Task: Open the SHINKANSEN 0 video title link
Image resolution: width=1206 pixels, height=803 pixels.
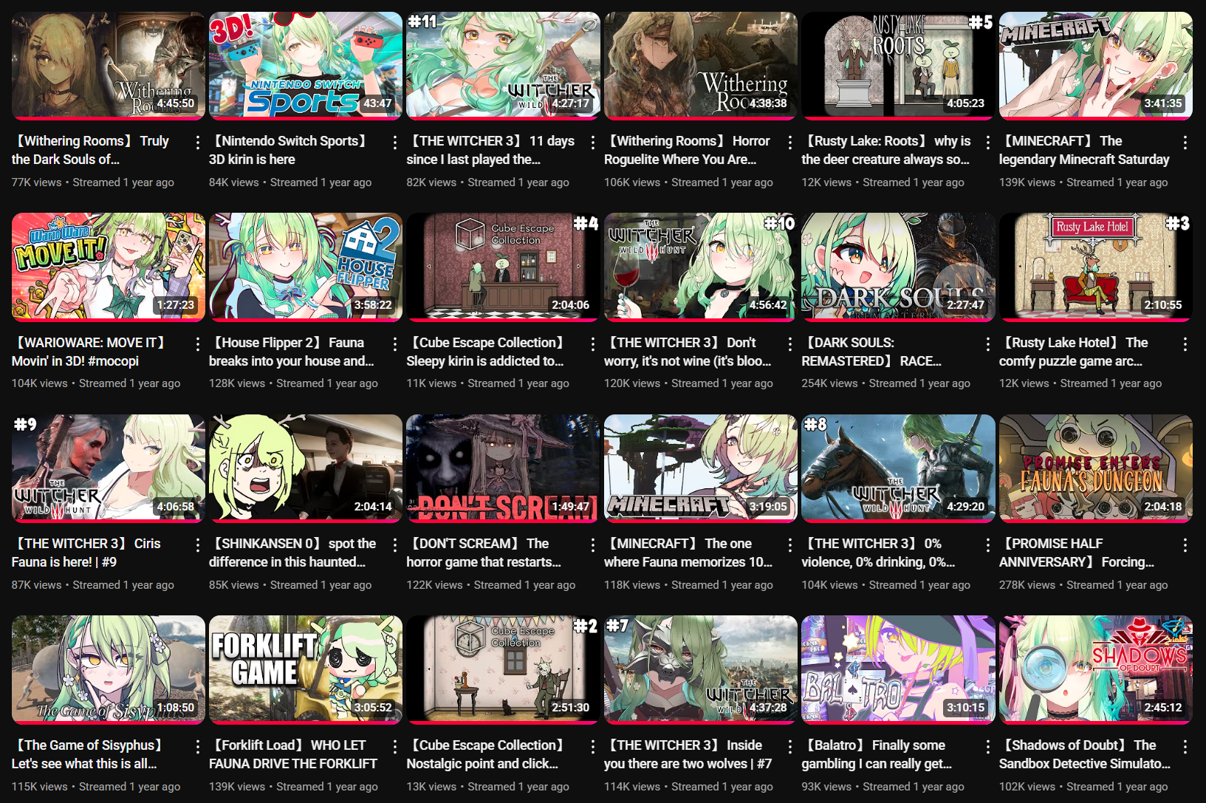Action: tap(293, 553)
